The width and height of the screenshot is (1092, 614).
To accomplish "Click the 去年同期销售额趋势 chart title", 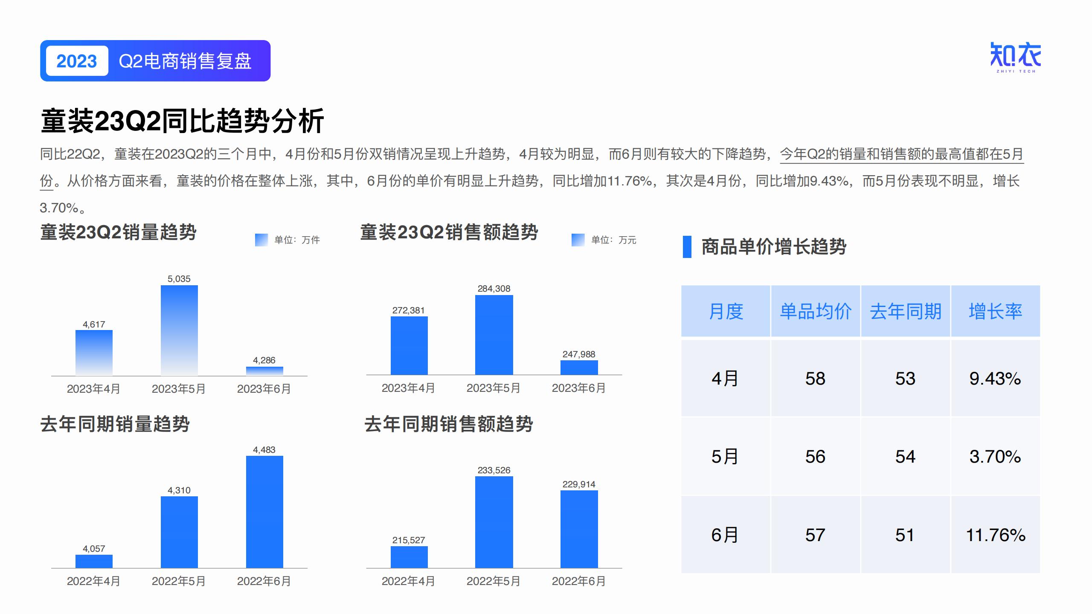I will tap(449, 425).
